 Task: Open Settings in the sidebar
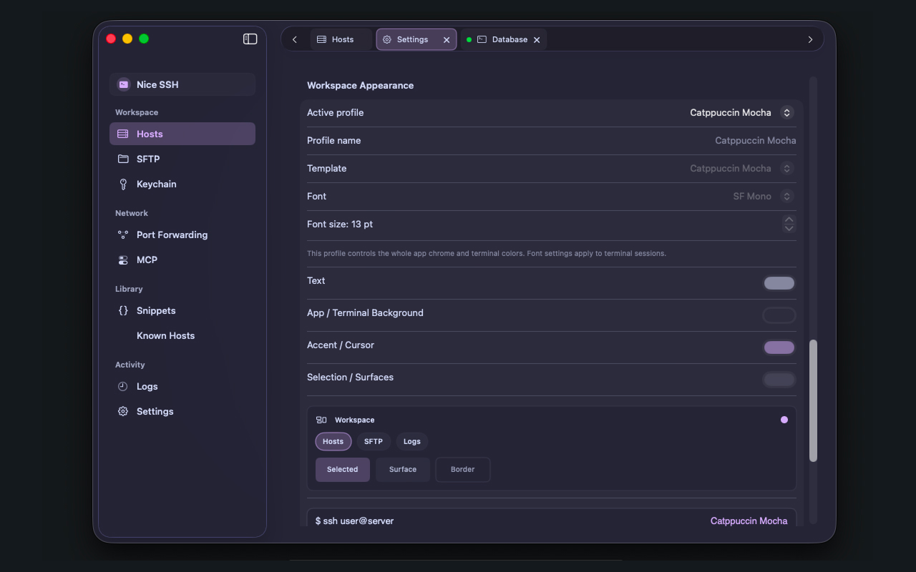click(182, 411)
